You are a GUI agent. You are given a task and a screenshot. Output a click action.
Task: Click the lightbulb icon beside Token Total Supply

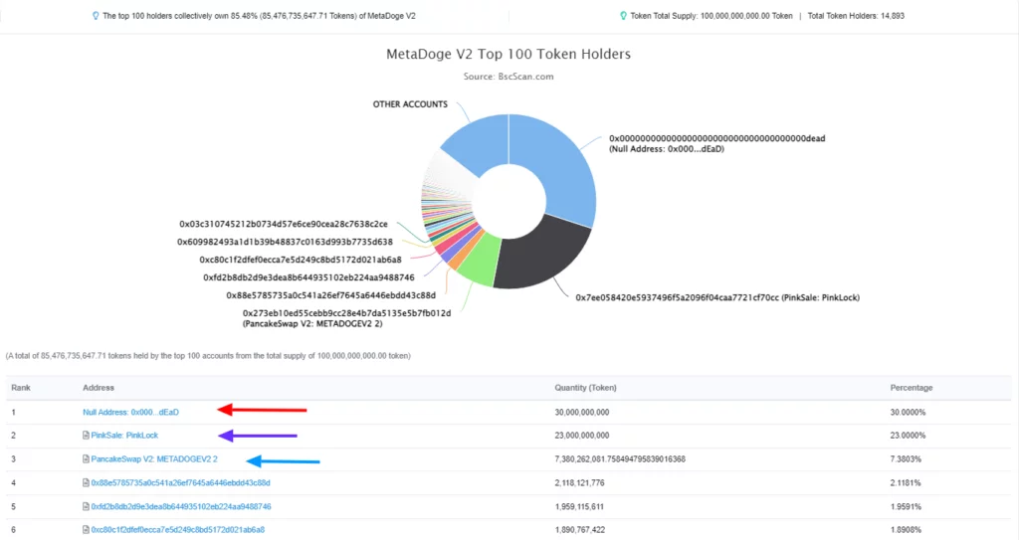click(x=624, y=17)
